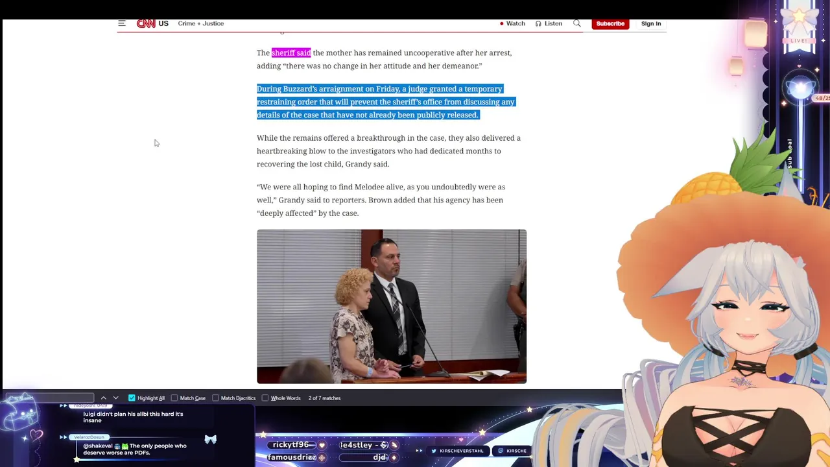Toggle the Highlight All checkbox
830x467 pixels.
tap(132, 398)
